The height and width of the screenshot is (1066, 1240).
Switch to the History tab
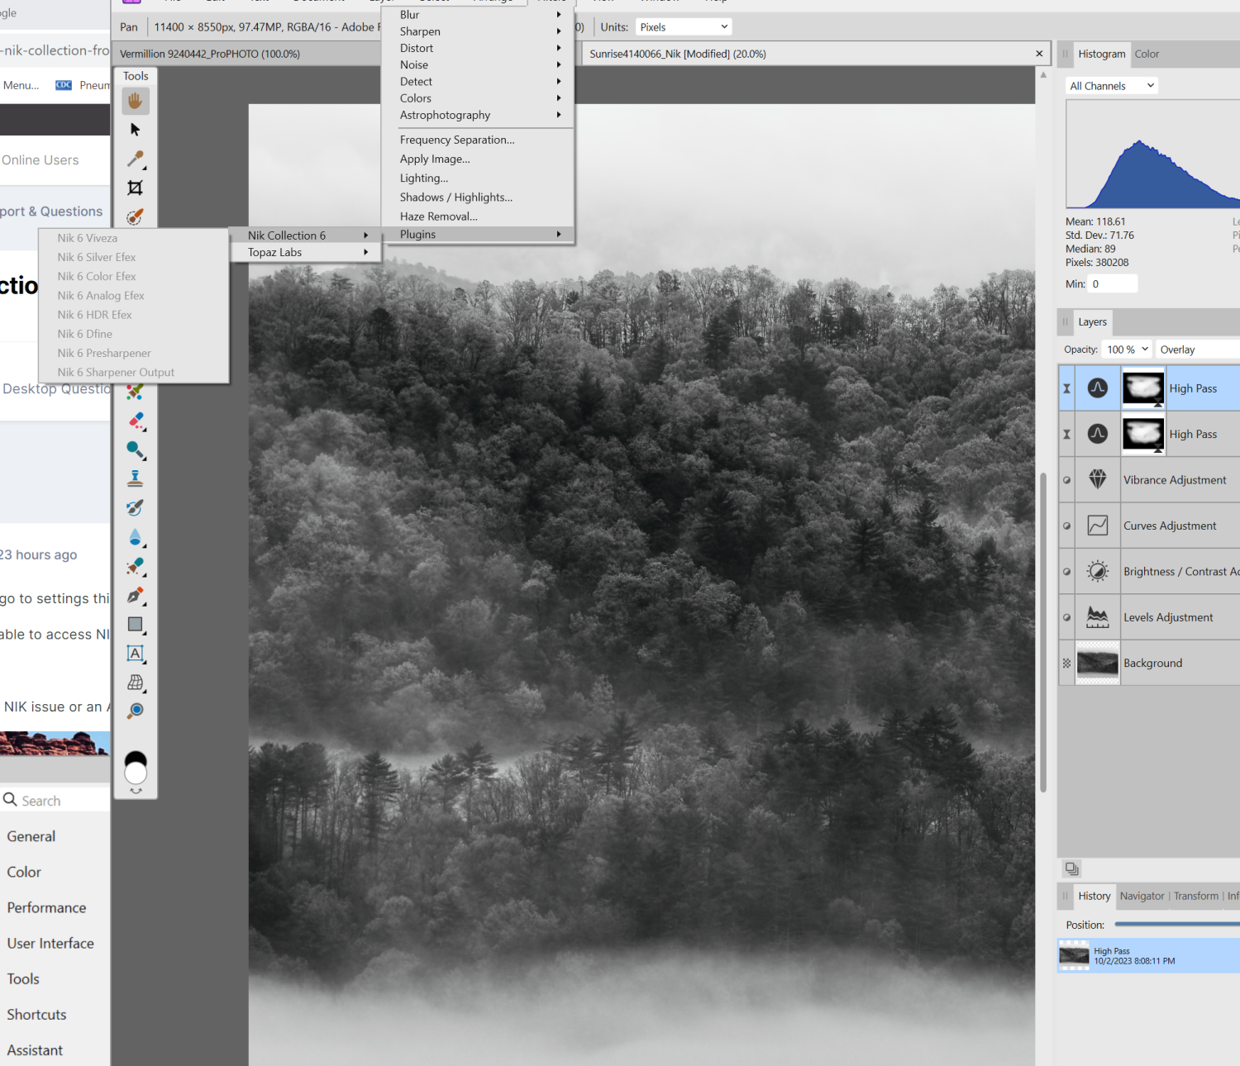(1094, 896)
